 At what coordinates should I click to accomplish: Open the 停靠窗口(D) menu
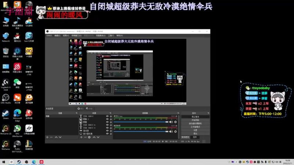tap(76, 36)
